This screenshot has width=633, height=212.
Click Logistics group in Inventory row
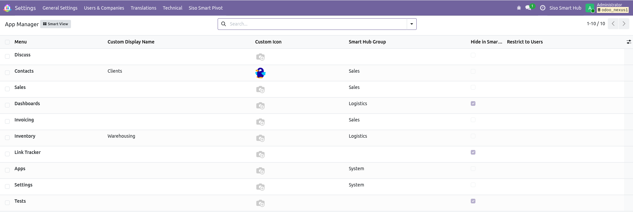pyautogui.click(x=358, y=136)
